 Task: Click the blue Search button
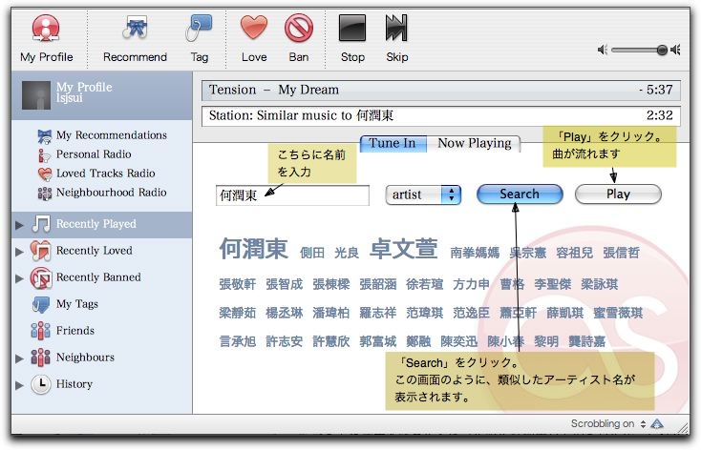click(x=520, y=194)
